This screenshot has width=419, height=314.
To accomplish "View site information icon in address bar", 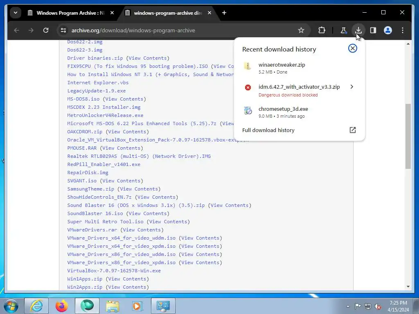I will point(63,30).
